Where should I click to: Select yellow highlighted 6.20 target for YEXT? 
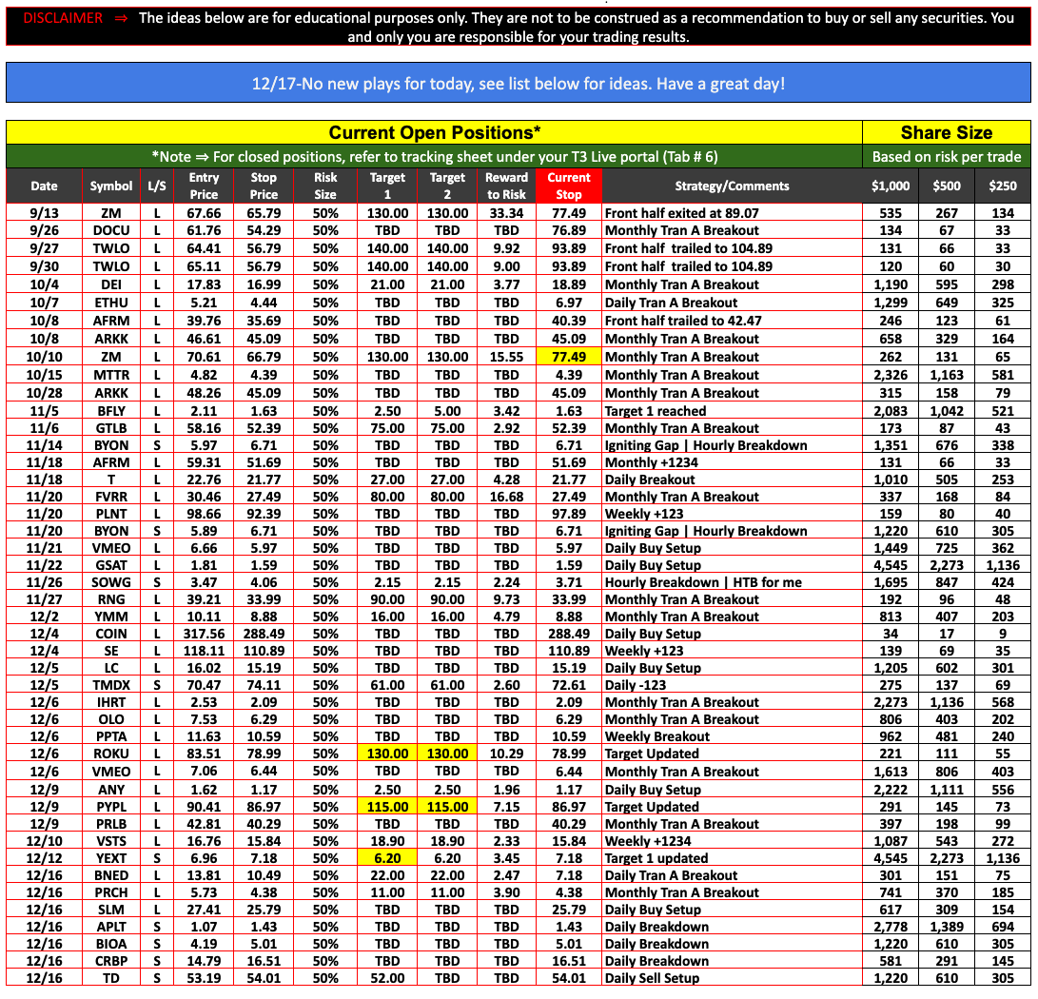coord(387,858)
